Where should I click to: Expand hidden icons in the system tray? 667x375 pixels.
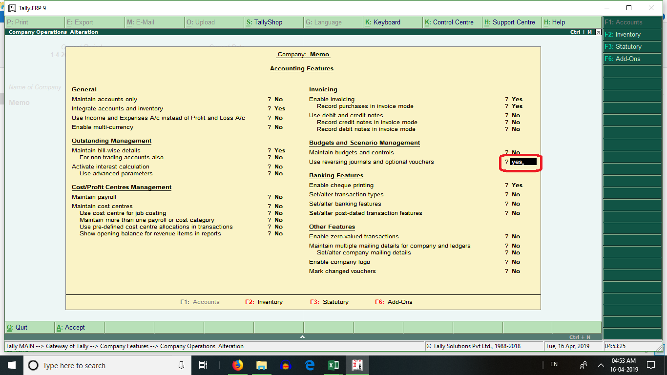pyautogui.click(x=600, y=365)
